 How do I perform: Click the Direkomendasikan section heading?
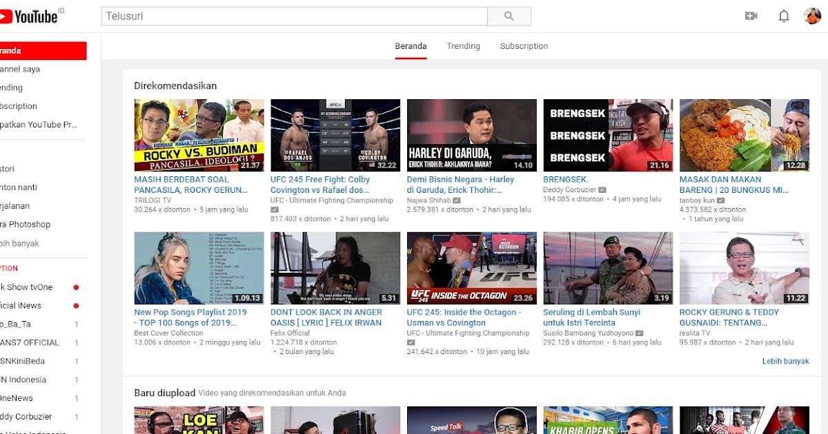[175, 86]
